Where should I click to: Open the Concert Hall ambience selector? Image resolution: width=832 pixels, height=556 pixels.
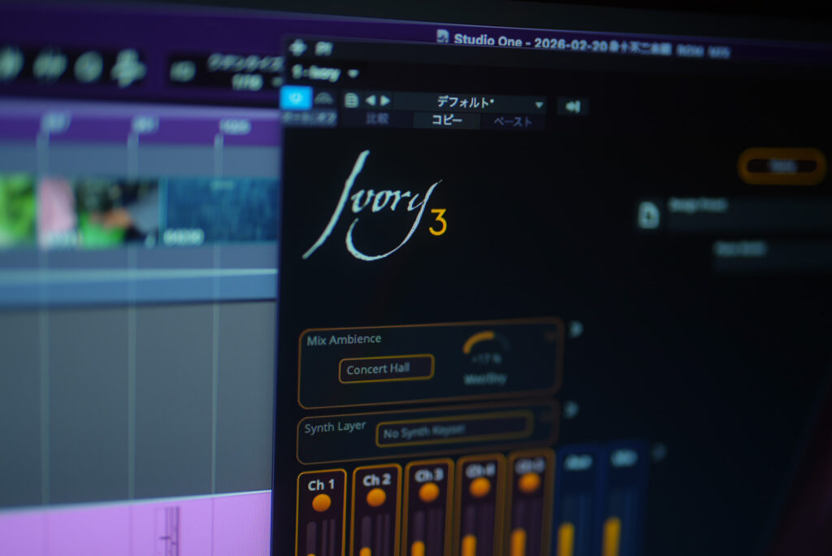386,369
